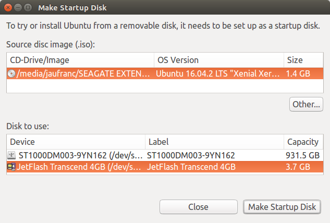
Task: Sort disks by Capacity column header
Action: tap(303, 142)
